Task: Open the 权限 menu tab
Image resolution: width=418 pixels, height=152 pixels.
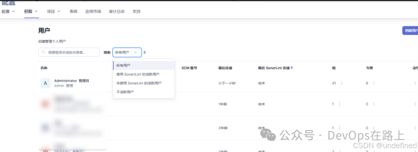Action: (31, 12)
